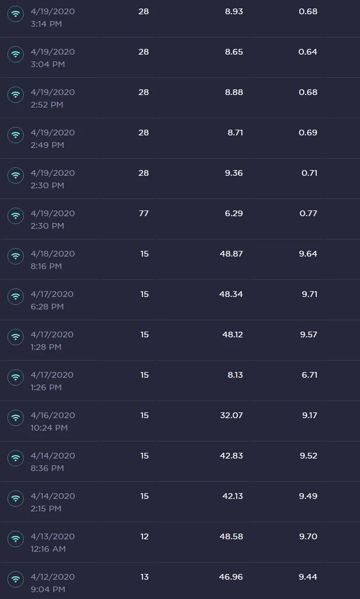
Task: Click Wi-Fi icon for 4/16/2020 10:24 PM
Action: (x=16, y=418)
